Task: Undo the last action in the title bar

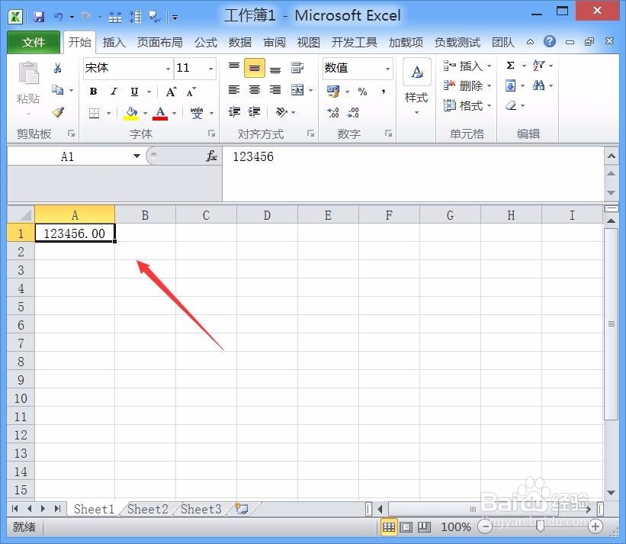Action: 59,17
